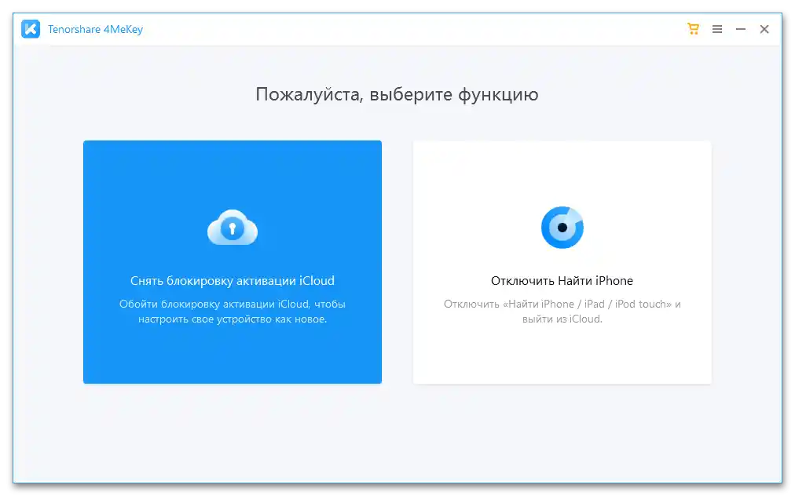Click the cloud lock icon

pyautogui.click(x=233, y=228)
